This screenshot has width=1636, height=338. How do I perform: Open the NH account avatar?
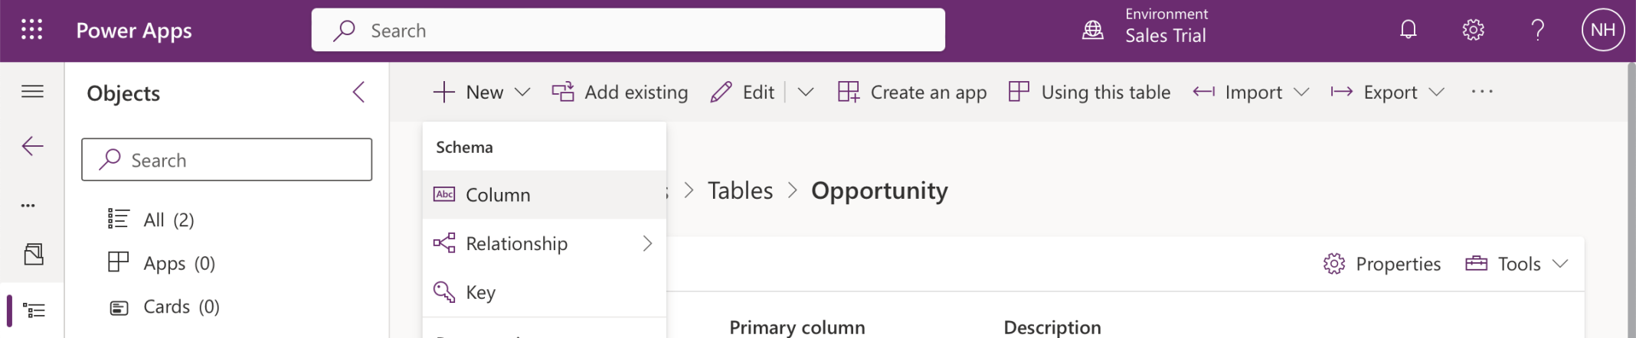1602,30
